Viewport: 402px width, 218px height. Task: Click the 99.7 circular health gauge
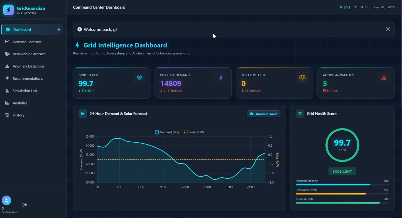(x=342, y=145)
